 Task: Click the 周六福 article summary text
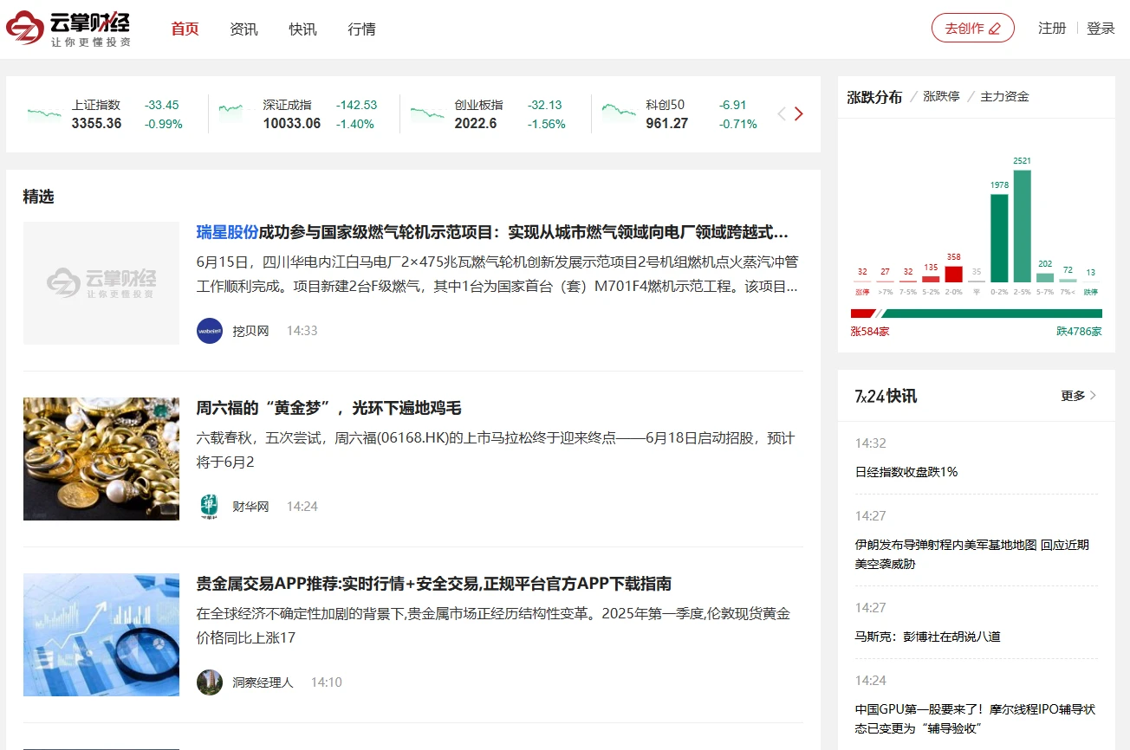tap(496, 450)
